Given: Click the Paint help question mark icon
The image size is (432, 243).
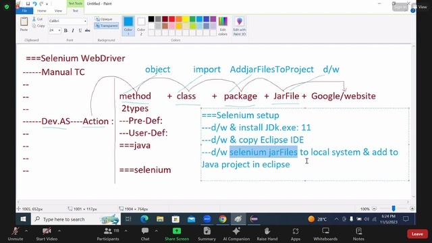Looking at the screenshot, I should pyautogui.click(x=412, y=11).
